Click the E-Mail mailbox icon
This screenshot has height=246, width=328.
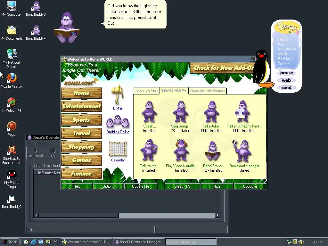point(118,94)
